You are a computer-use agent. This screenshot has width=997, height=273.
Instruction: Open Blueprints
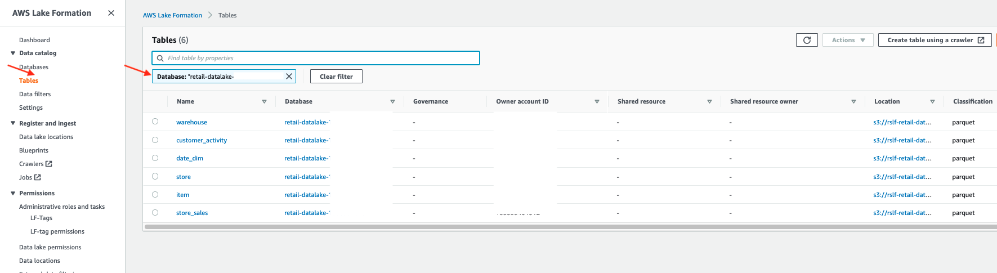[34, 150]
